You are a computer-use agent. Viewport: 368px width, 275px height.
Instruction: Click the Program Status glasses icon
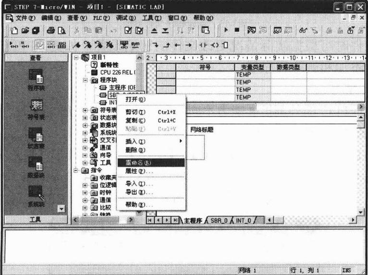[x=303, y=31]
